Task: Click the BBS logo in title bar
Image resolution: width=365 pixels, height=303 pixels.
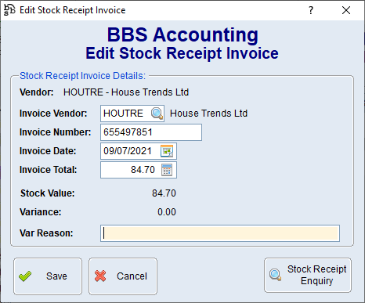Action: (x=9, y=10)
